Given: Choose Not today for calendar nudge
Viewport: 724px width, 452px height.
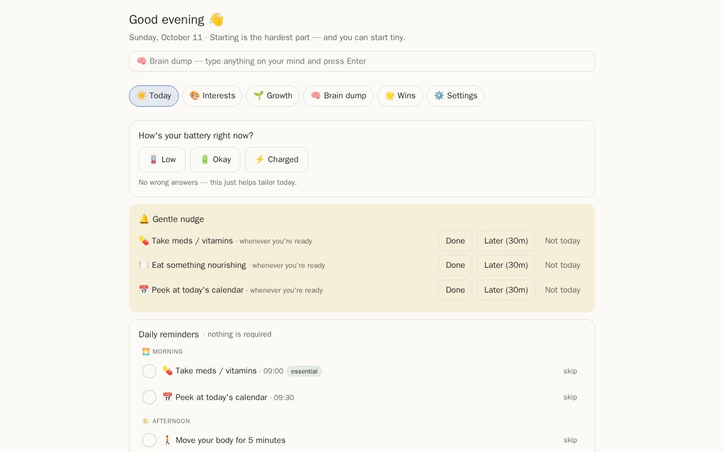Looking at the screenshot, I should (563, 290).
